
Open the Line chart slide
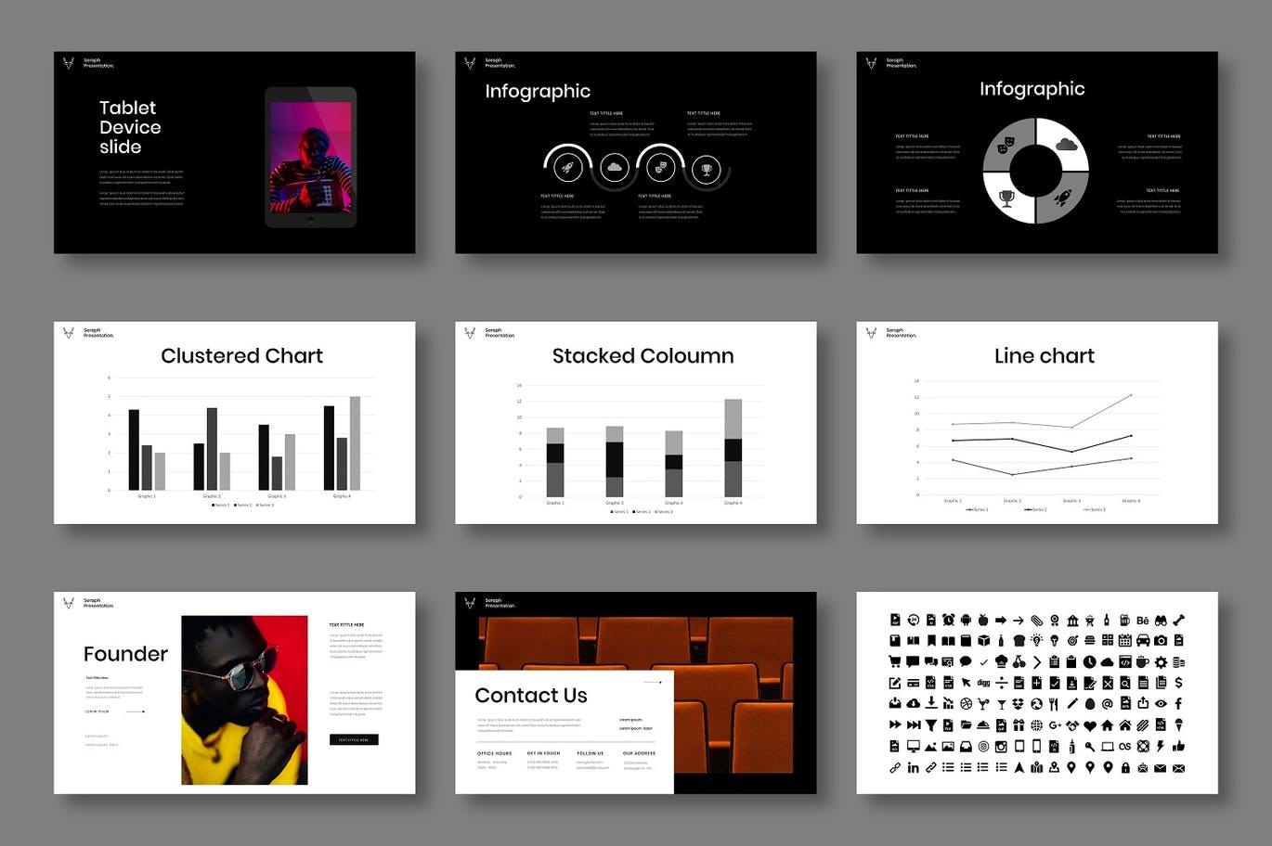1036,422
